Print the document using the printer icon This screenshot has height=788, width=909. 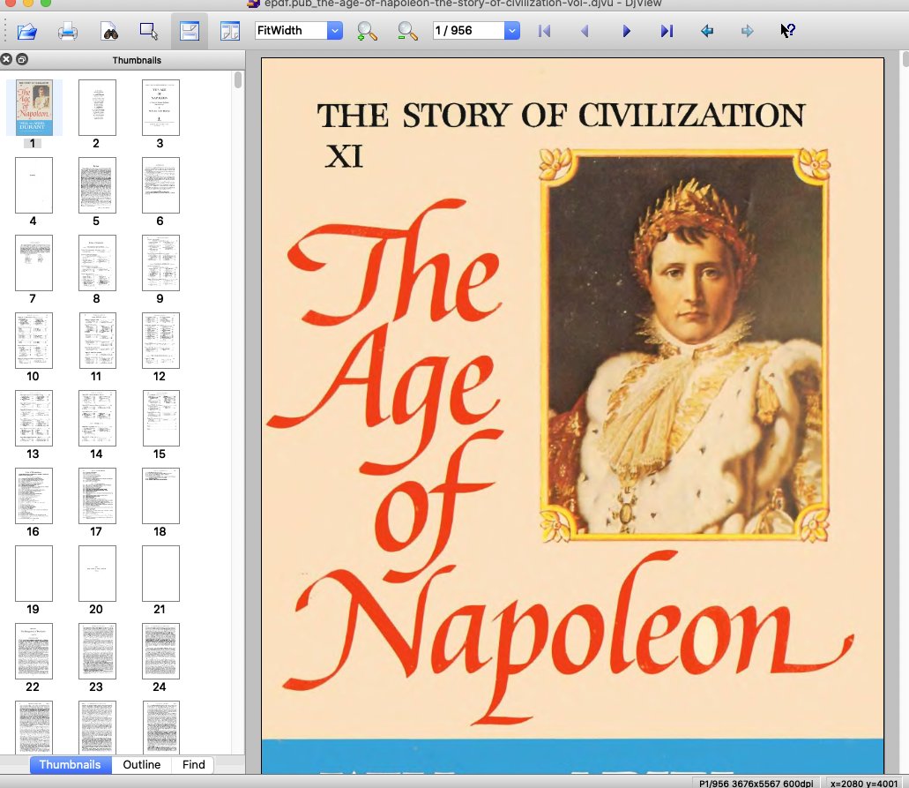point(68,31)
